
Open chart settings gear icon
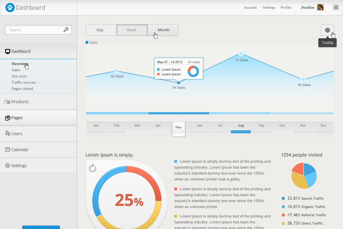pos(328,30)
